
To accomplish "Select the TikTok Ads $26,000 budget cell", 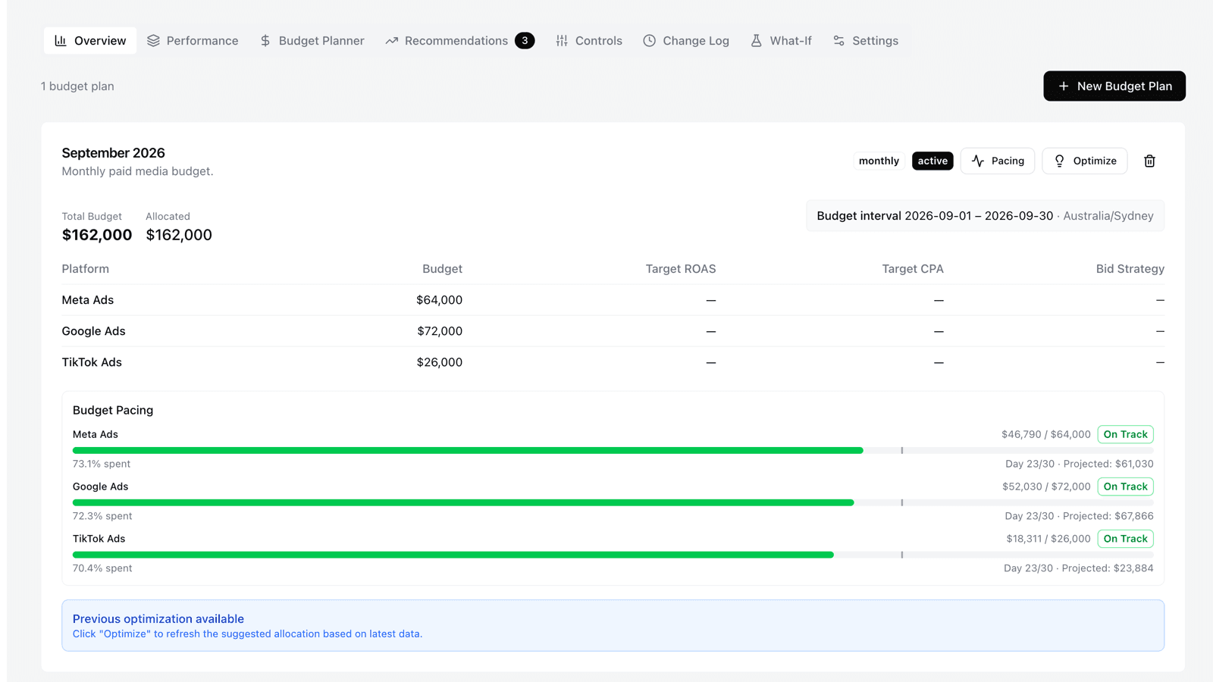I will pyautogui.click(x=440, y=362).
